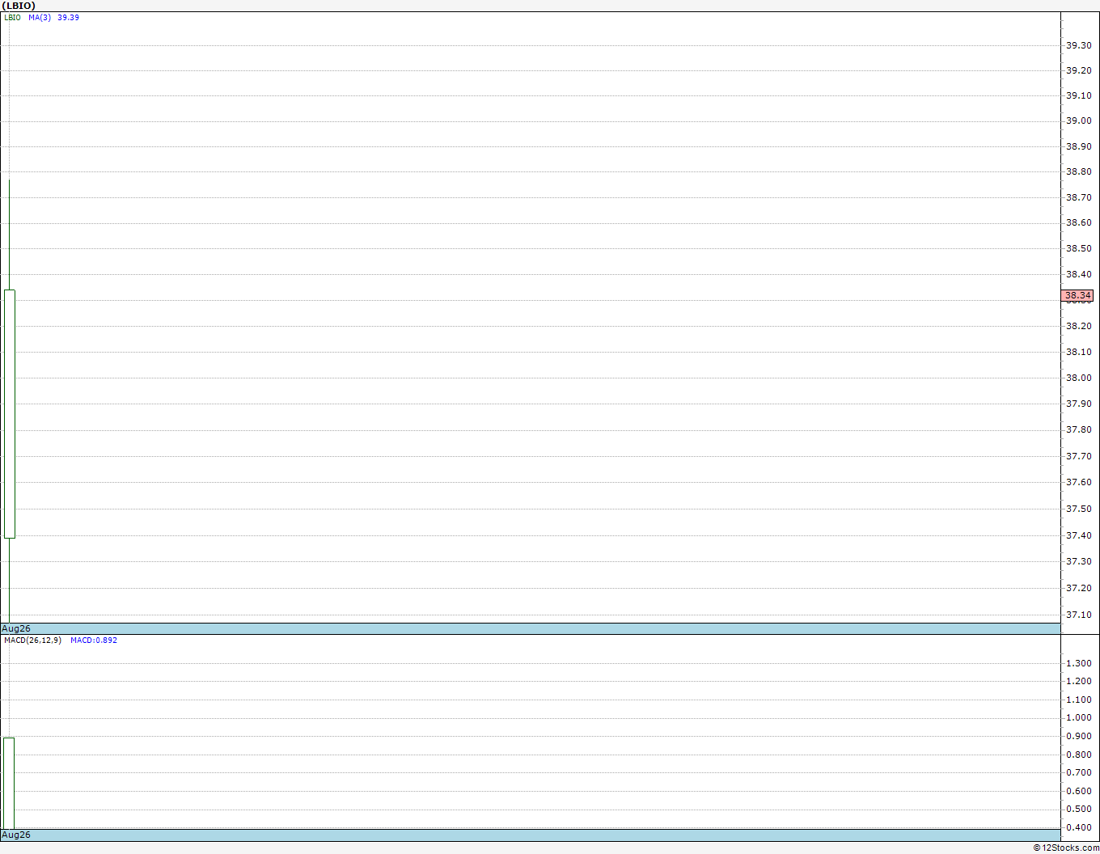
Task: Click the 38.00 price axis label
Action: click(1078, 378)
